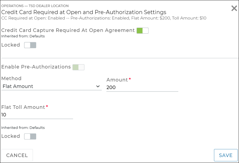Click the Credit Card Capture Required At Open Agreement label
Image resolution: width=239 pixels, height=163 pixels.
click(x=68, y=30)
